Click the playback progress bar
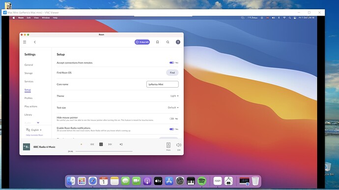339x190 pixels. click(104, 151)
